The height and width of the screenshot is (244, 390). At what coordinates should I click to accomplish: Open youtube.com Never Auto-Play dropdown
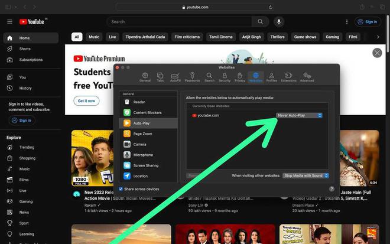tap(299, 115)
